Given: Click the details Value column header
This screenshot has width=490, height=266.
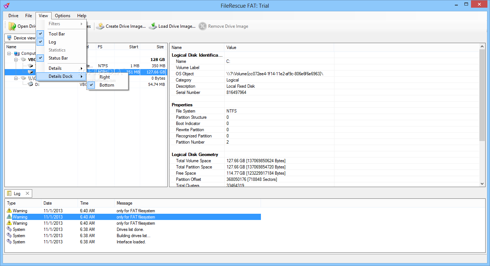Looking at the screenshot, I should pos(279,47).
